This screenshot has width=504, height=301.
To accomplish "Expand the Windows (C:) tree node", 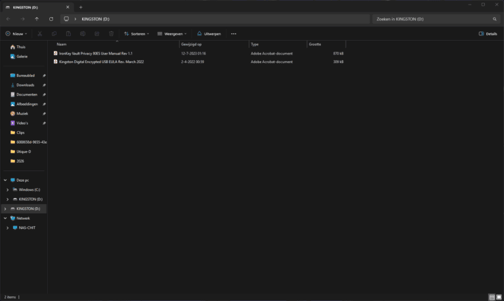I will point(7,190).
